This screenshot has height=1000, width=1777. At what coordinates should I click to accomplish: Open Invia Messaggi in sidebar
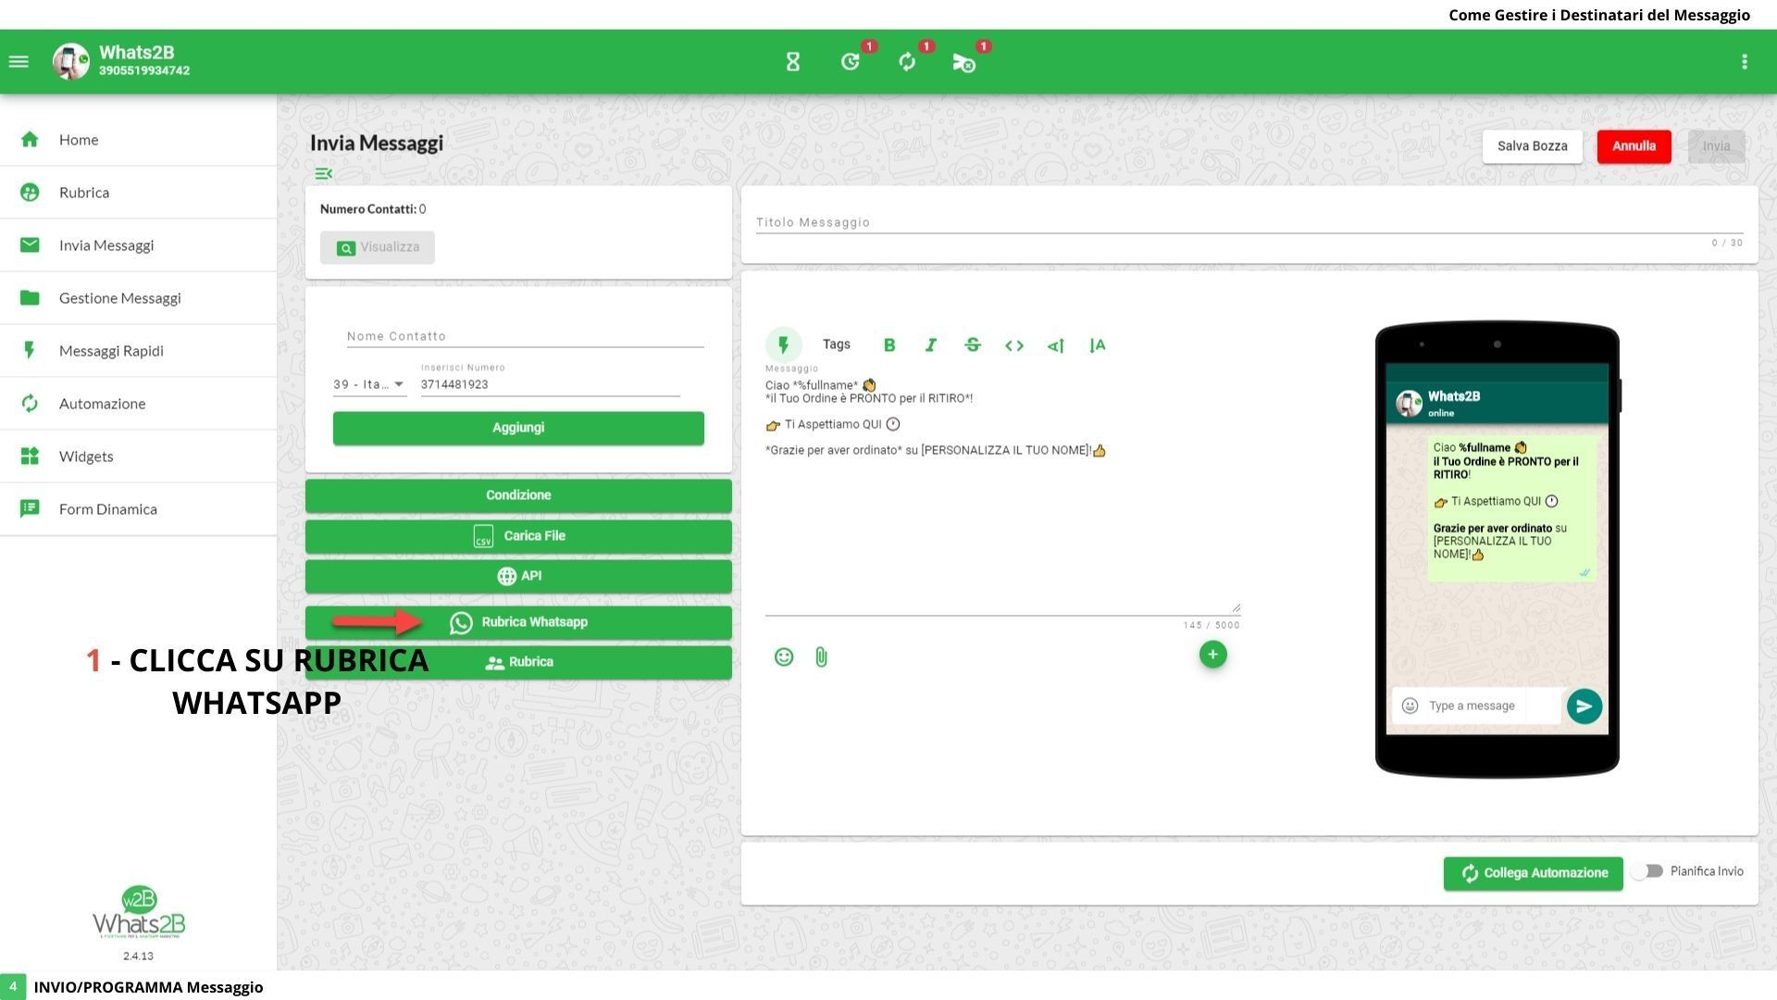click(x=139, y=245)
